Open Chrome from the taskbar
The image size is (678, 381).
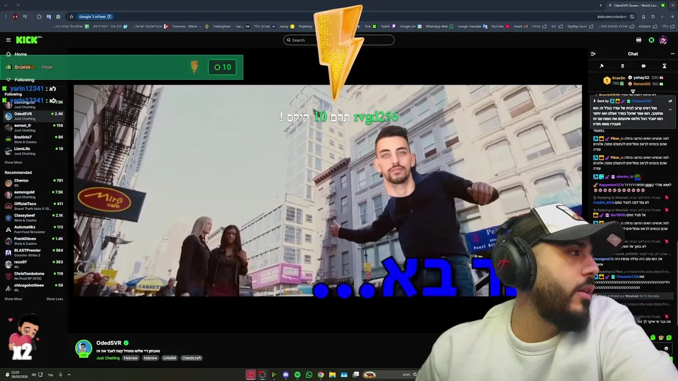320,375
